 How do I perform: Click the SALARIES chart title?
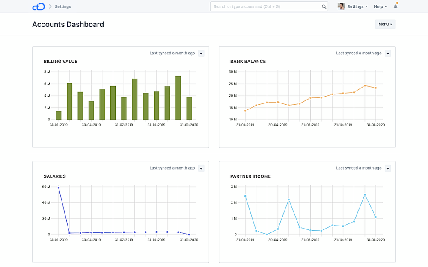pos(55,176)
